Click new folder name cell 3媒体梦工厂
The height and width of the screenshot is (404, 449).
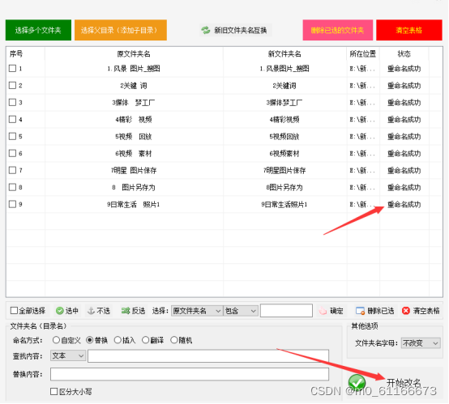pyautogui.click(x=284, y=103)
